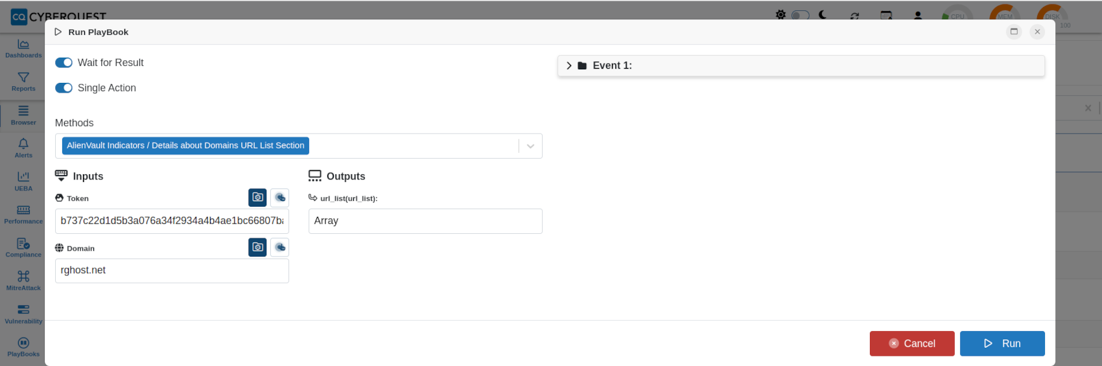Image resolution: width=1102 pixels, height=366 pixels.
Task: Open the Reports sidebar item
Action: (x=23, y=82)
